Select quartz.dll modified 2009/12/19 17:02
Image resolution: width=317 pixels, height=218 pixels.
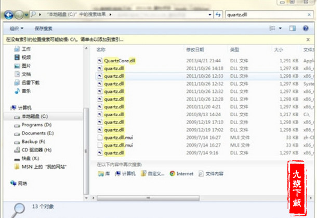tap(114, 130)
